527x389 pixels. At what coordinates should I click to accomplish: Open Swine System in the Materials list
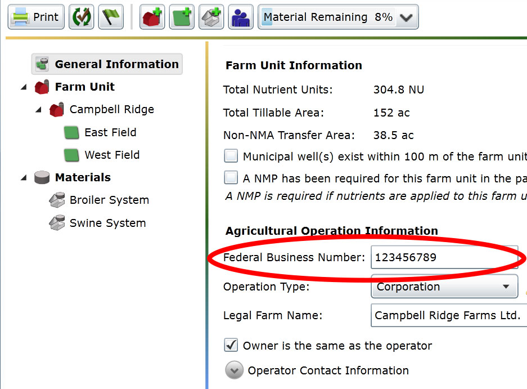coord(107,223)
